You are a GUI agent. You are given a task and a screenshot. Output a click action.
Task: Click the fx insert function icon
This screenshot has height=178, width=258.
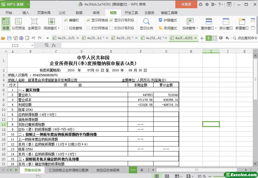[x=54, y=45]
